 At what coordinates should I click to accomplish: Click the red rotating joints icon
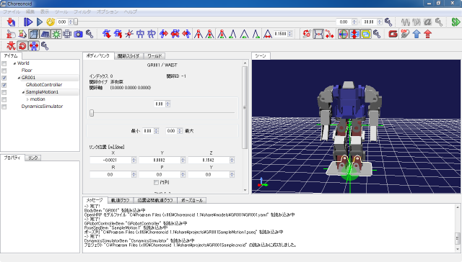click(307, 34)
